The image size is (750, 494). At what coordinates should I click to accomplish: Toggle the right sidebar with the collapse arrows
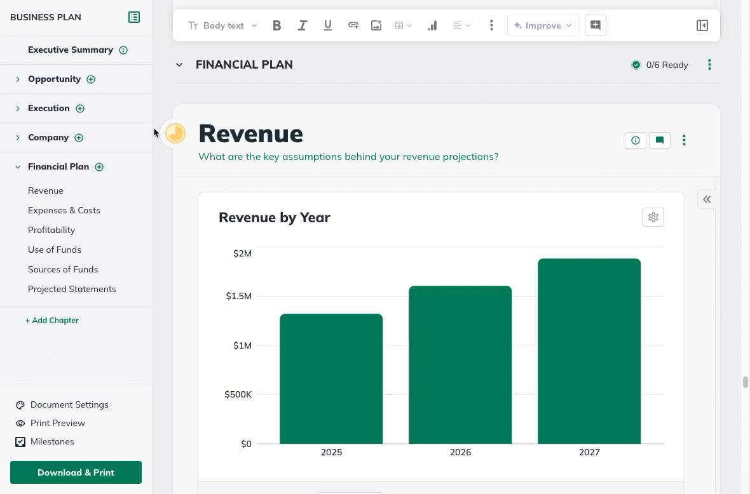click(x=706, y=199)
